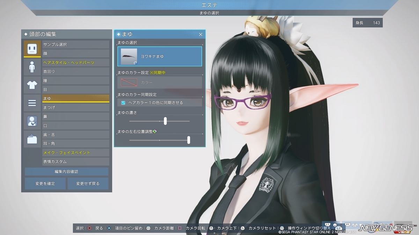Select まつげ menu entry
Viewport: 419px width, 235px height.
click(x=76, y=108)
